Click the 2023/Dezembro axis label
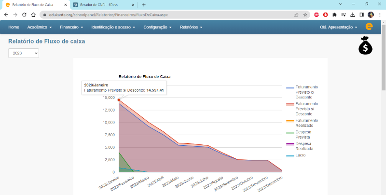Image resolution: width=386 pixels, height=195 pixels. tap(270, 183)
